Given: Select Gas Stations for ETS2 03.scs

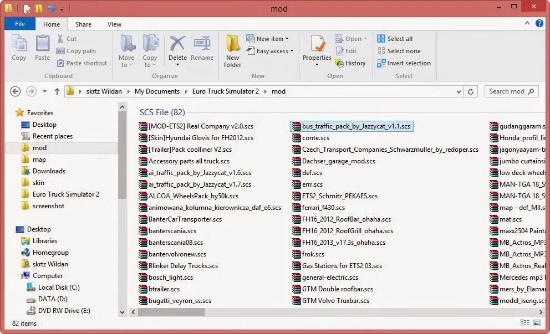Looking at the screenshot, I should (x=337, y=266).
